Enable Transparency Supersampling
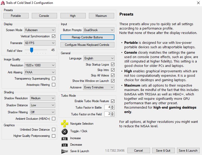The width and height of the screenshot is (202, 155). pos(53,79)
